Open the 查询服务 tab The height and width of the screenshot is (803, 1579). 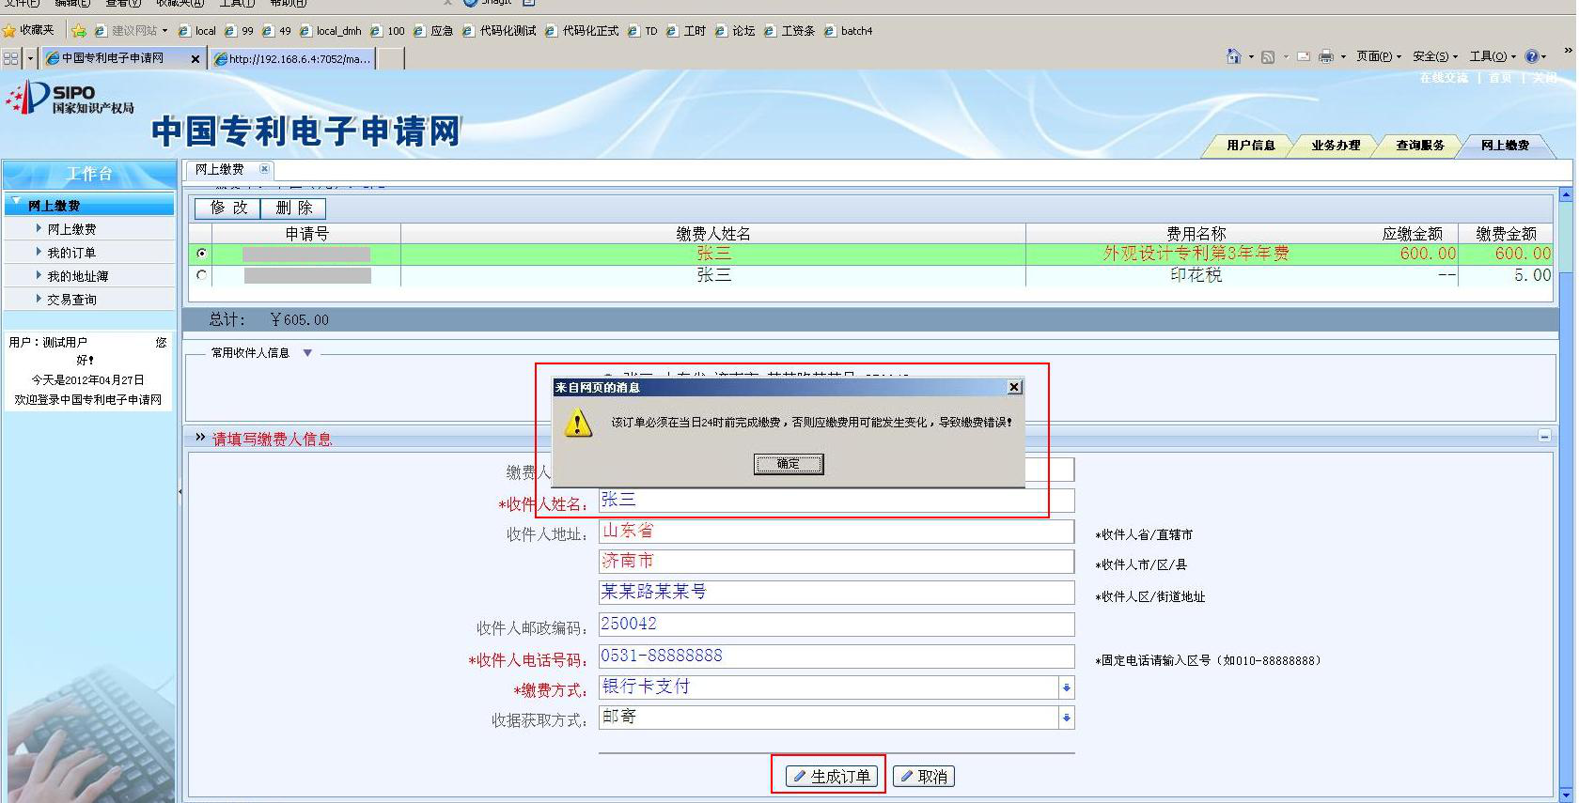coord(1420,146)
